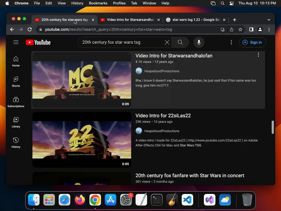Viewport: 281px width, 211px height.
Task: Reload the current page
Action: (x=30, y=29)
